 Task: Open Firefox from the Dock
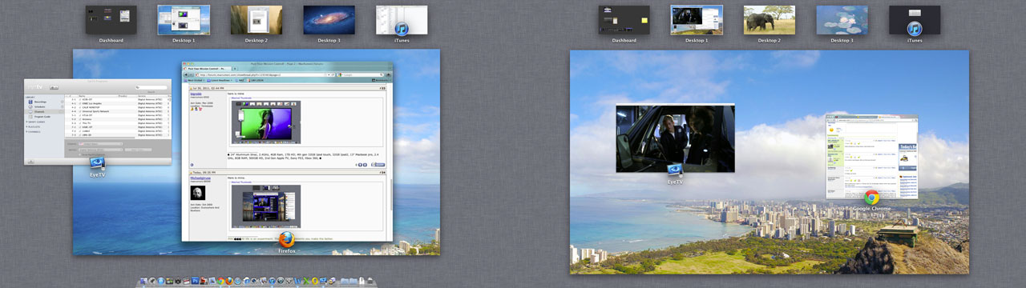[x=229, y=281]
